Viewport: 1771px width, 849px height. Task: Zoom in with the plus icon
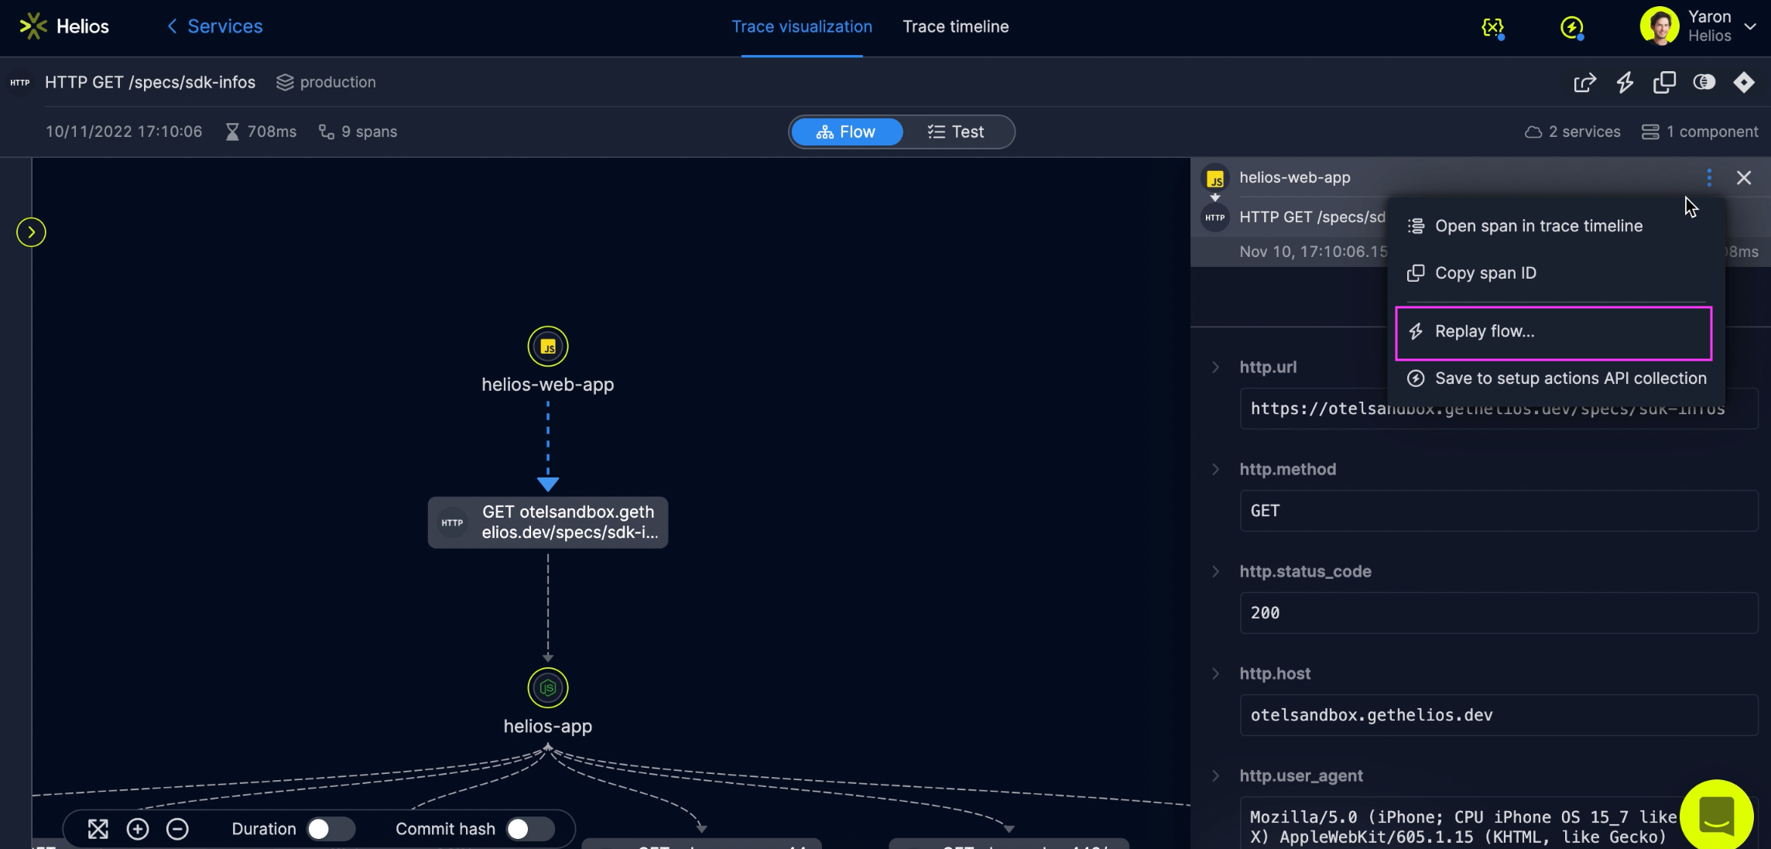138,829
